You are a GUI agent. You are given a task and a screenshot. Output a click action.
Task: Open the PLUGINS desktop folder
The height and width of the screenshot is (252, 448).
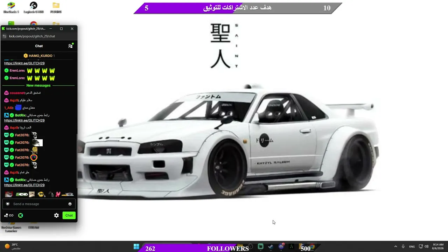point(56,8)
